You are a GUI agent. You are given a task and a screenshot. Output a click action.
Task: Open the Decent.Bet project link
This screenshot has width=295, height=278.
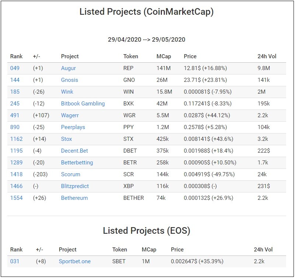tap(74, 151)
